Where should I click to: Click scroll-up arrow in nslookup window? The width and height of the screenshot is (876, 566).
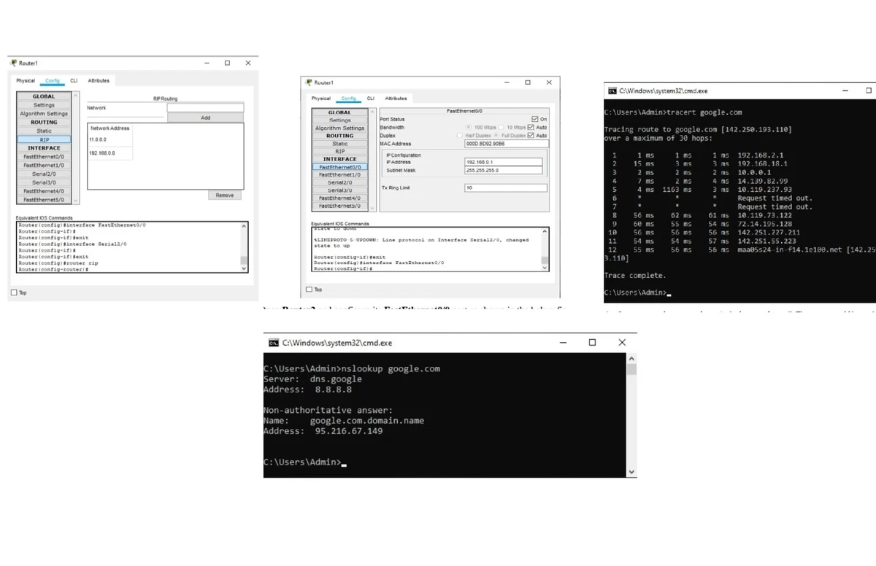click(631, 359)
